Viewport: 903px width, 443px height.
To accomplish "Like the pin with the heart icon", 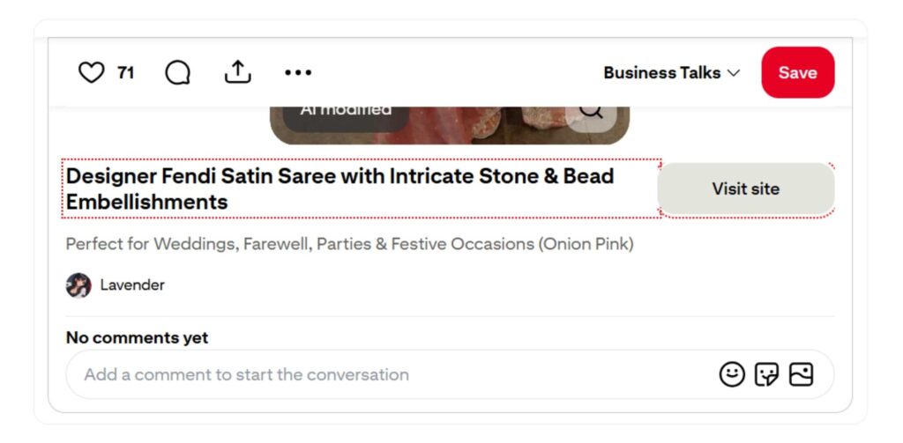I will (92, 72).
